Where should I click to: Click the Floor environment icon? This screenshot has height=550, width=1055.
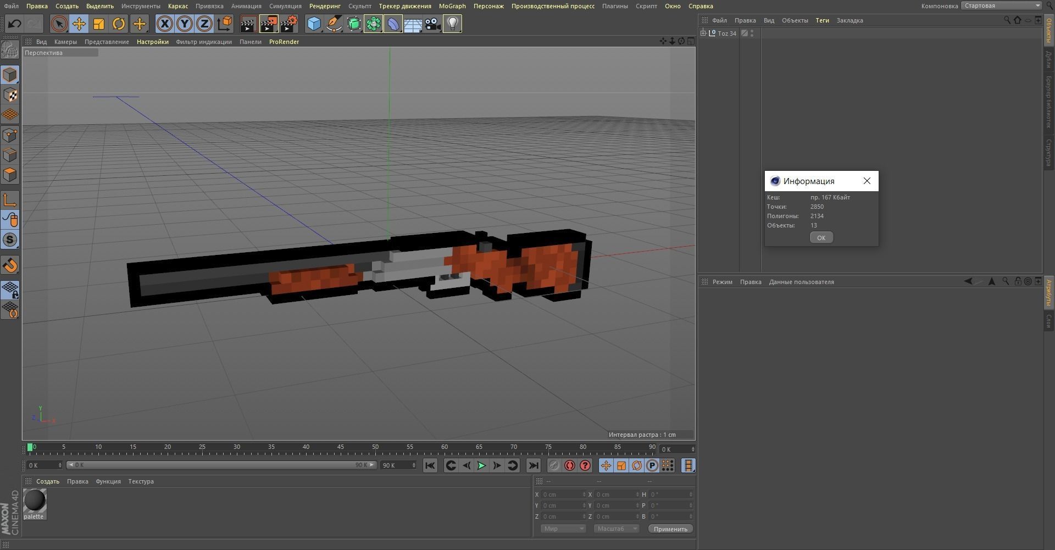pyautogui.click(x=413, y=24)
